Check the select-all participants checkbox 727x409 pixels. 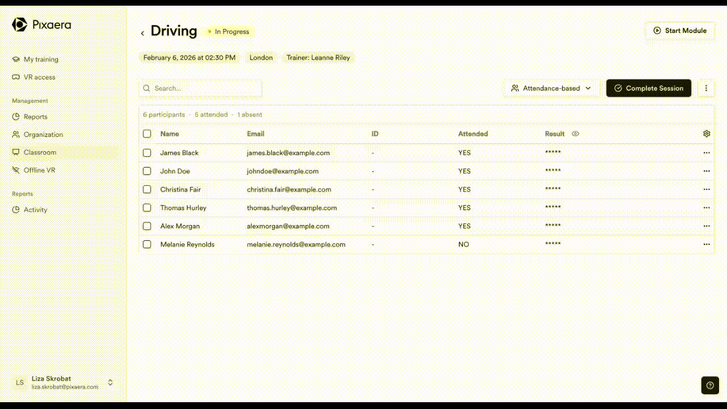(x=147, y=134)
